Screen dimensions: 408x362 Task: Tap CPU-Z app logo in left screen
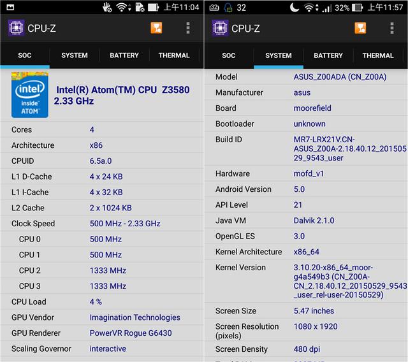point(16,28)
